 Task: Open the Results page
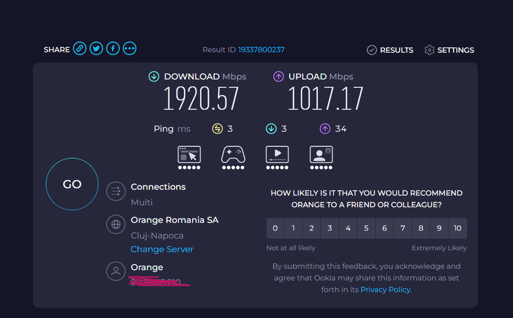click(x=390, y=50)
